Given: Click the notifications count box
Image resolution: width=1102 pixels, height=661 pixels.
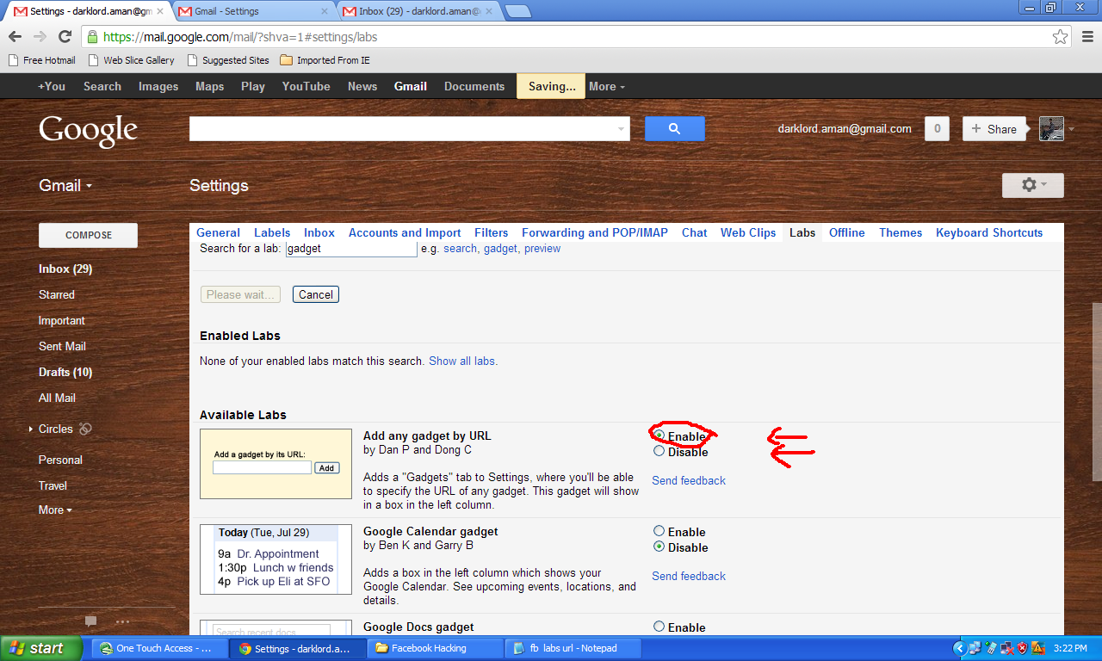Looking at the screenshot, I should (x=937, y=129).
